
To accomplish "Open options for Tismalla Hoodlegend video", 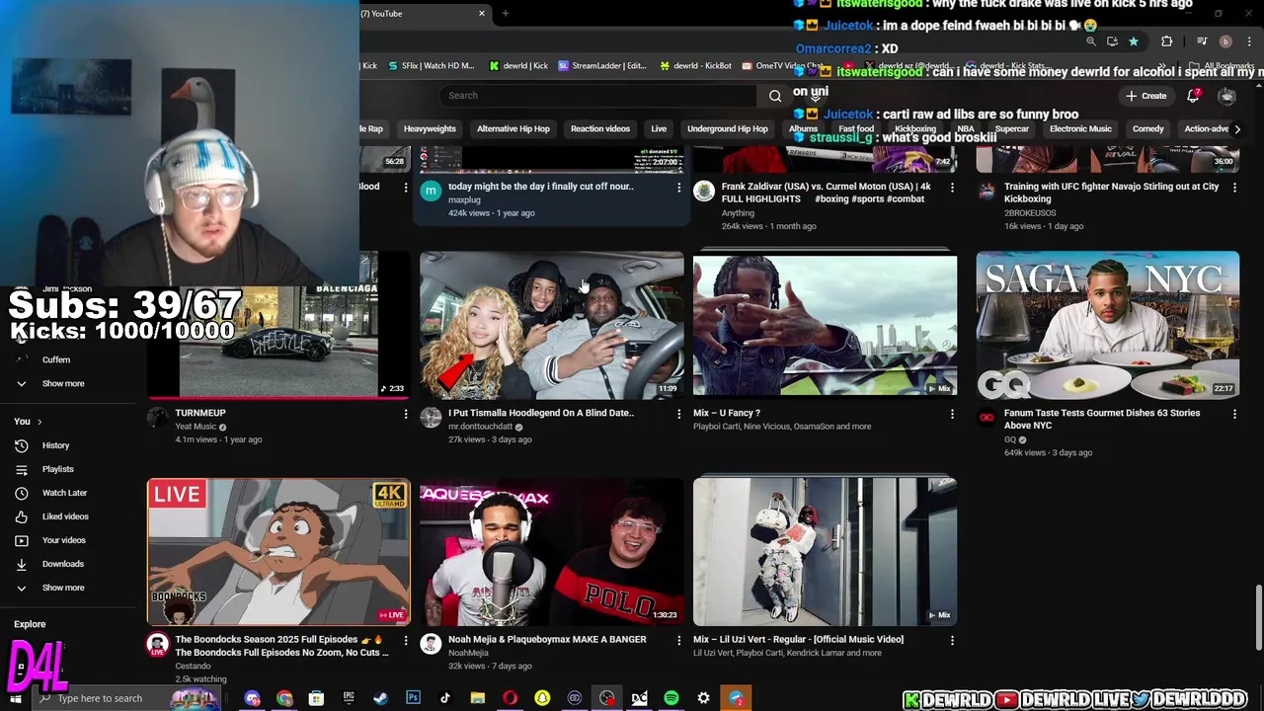I will click(x=678, y=414).
